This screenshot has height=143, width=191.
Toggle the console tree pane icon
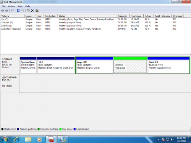point(13,11)
